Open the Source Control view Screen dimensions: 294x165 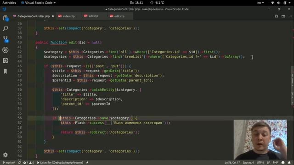[x=6, y=39]
